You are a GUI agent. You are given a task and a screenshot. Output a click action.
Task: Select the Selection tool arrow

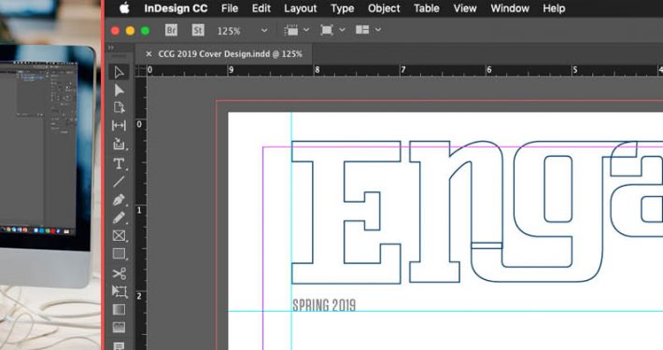pos(119,72)
